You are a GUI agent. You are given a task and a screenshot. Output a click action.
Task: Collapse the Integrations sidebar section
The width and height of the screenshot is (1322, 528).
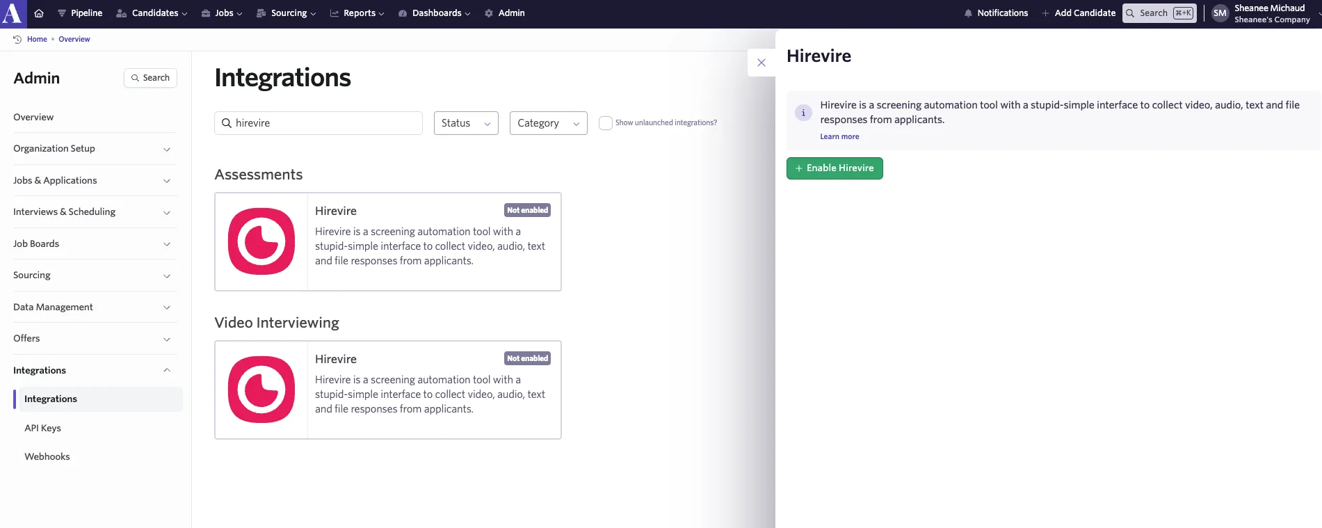click(x=95, y=371)
